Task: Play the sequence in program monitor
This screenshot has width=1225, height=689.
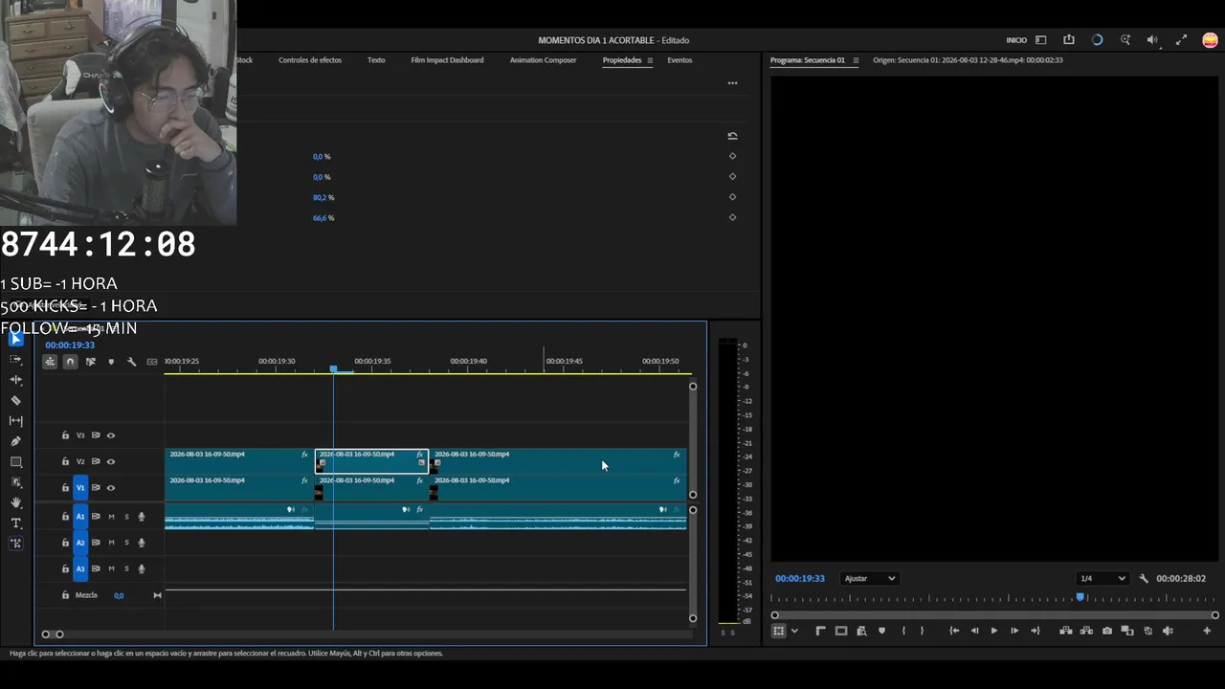Action: coord(993,631)
